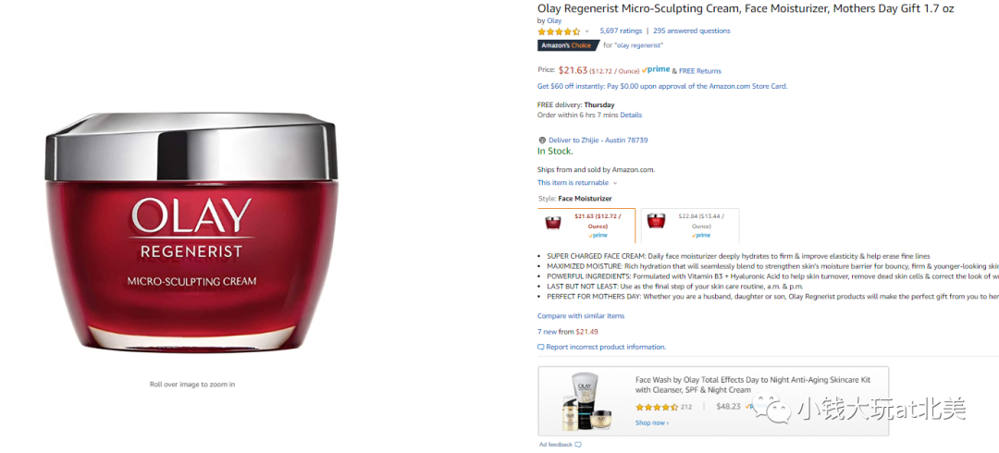
Task: Click the report incorrect info speech icon
Action: coord(541,348)
